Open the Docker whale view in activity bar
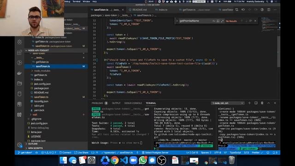295x166 pixels. click(19, 73)
